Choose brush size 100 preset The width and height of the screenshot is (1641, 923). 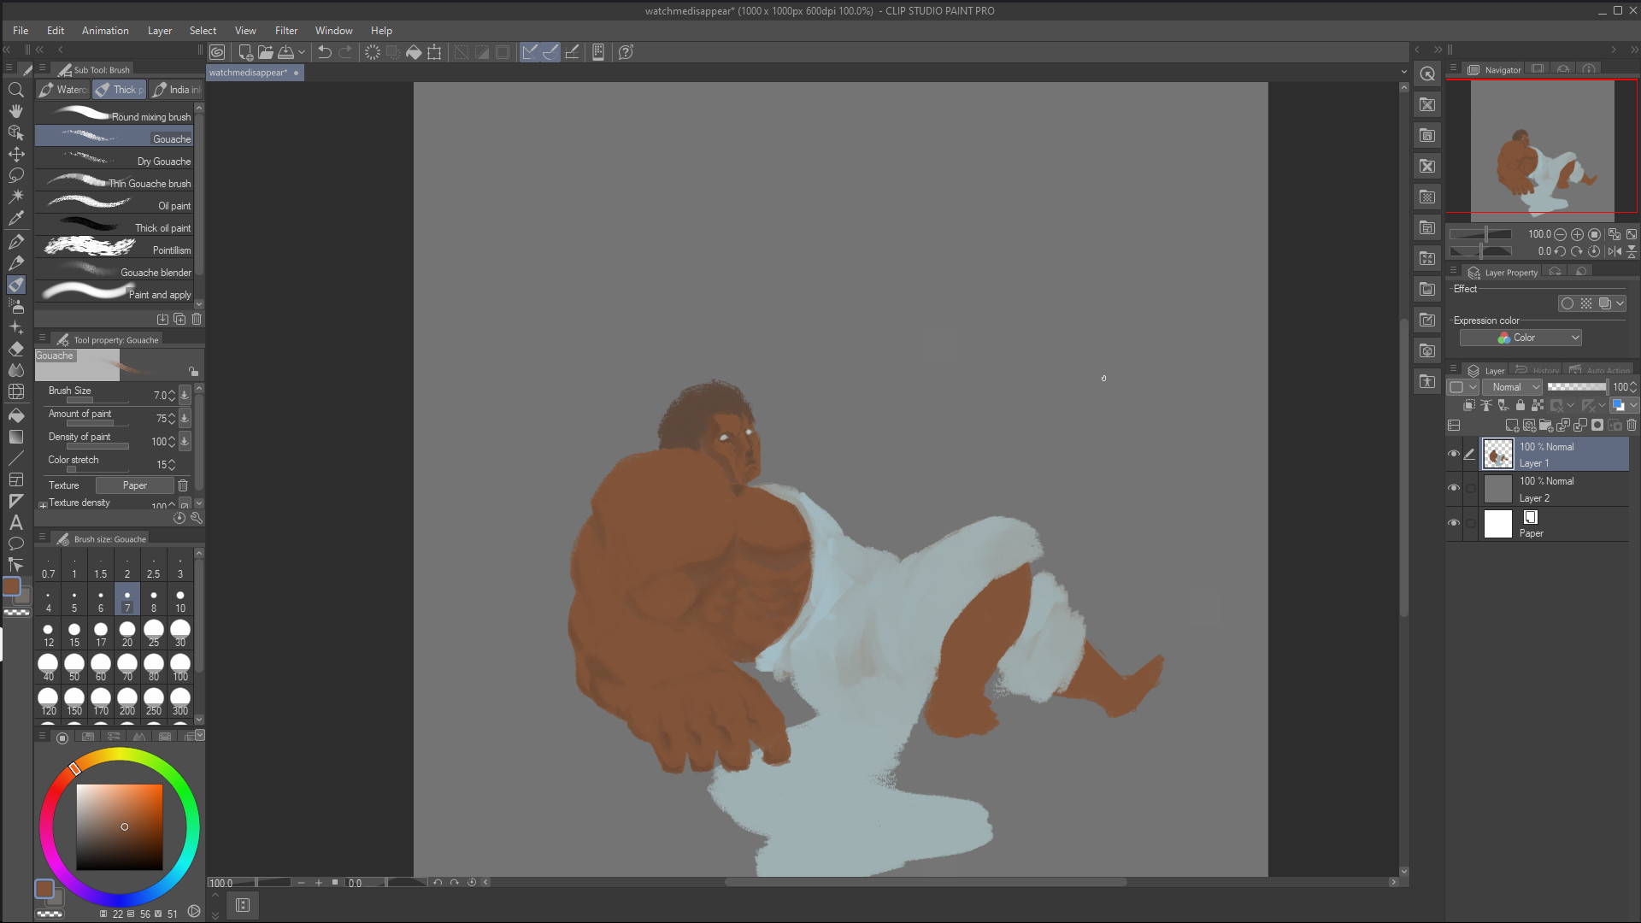click(180, 668)
